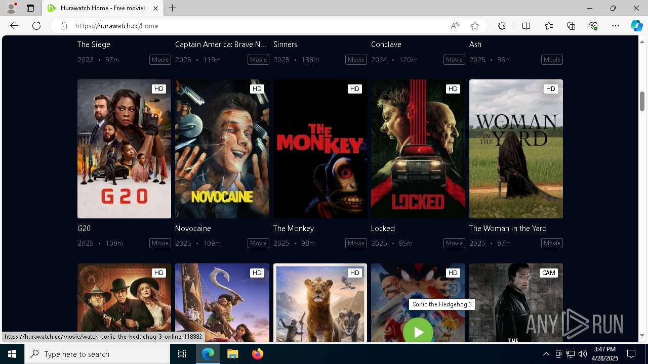Open the profile avatar menu

click(11, 8)
